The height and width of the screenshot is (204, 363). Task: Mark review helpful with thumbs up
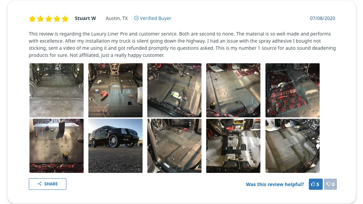pyautogui.click(x=315, y=184)
